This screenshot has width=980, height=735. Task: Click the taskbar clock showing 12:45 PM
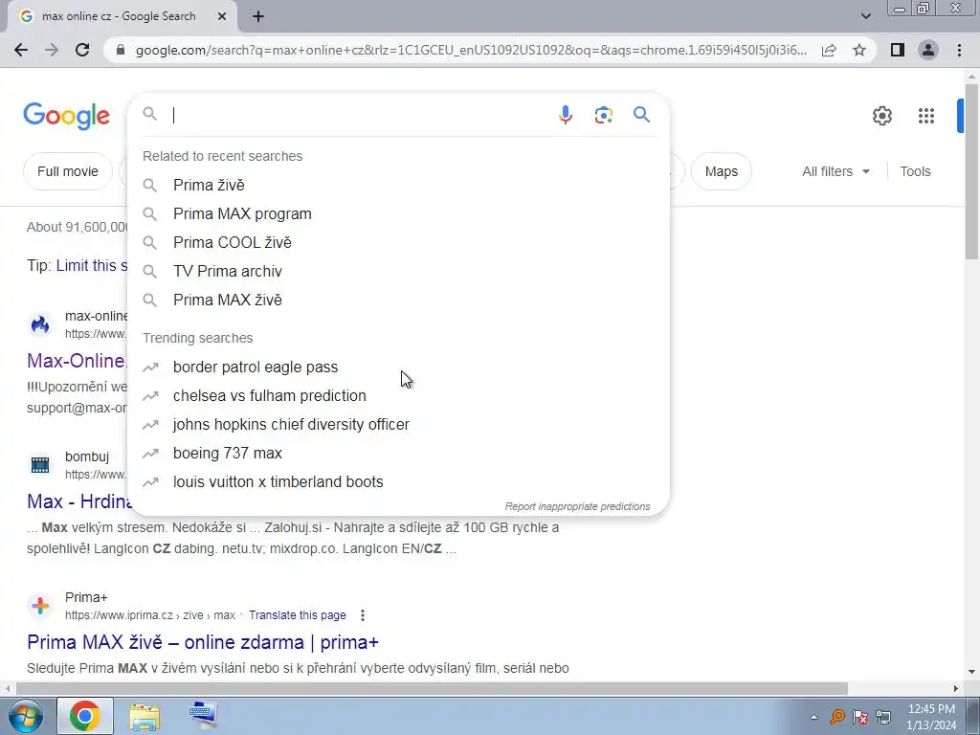[931, 717]
